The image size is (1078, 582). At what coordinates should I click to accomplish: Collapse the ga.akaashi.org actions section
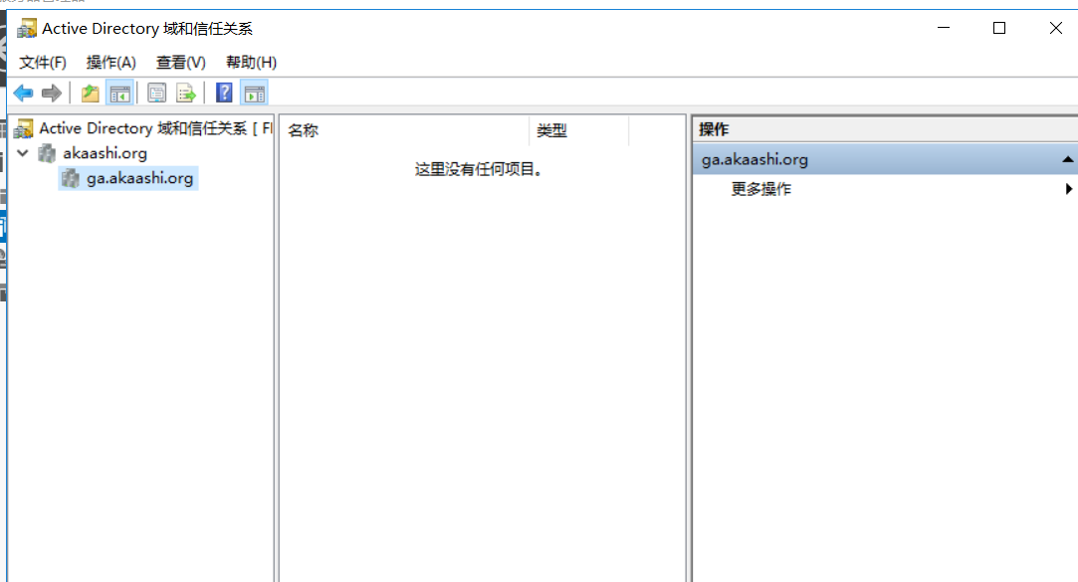1067,159
